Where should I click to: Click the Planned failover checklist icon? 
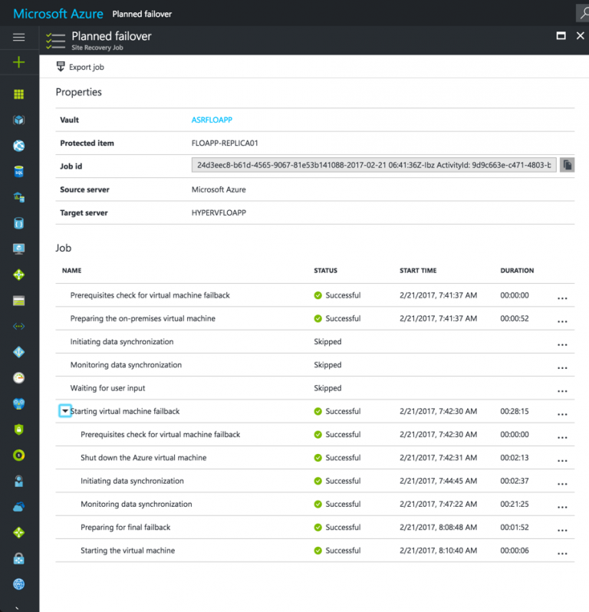click(55, 41)
